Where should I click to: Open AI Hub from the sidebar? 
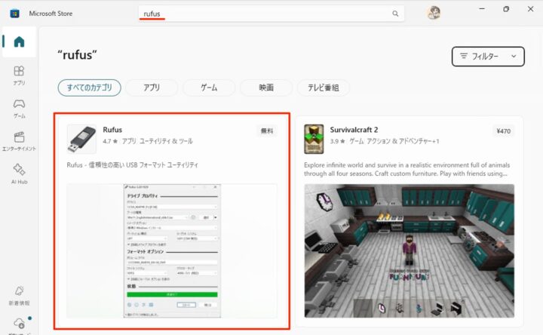pyautogui.click(x=19, y=174)
